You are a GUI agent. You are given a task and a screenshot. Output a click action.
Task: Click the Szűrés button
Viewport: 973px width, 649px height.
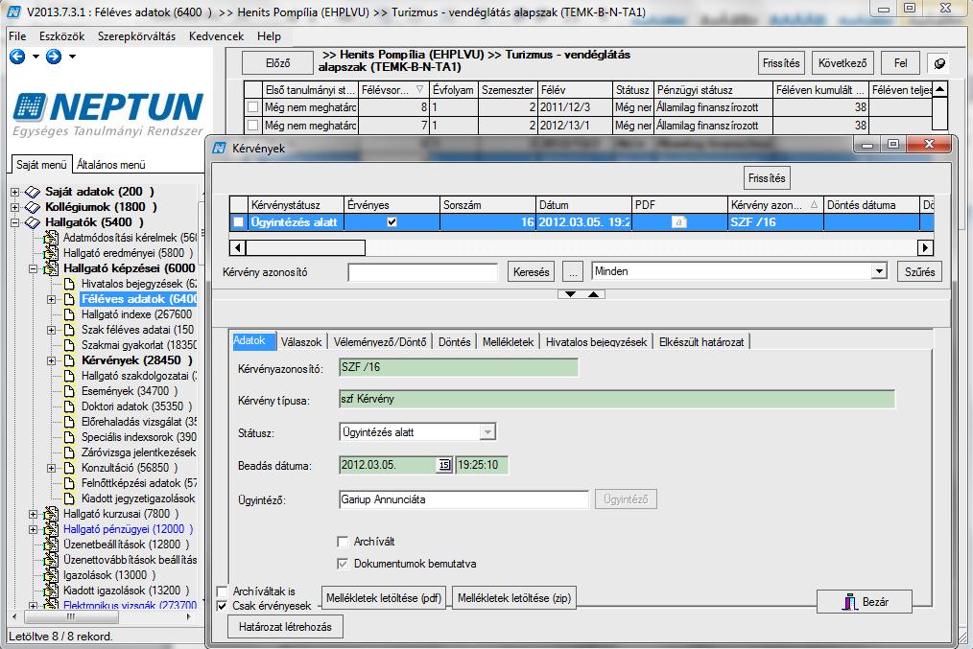(919, 272)
